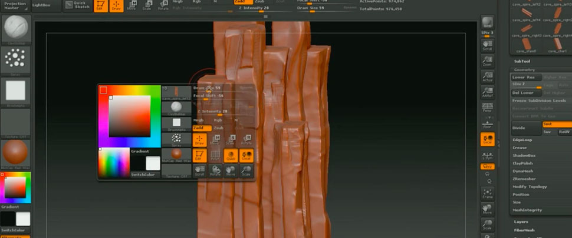
Task: Toggle L.Sym local symmetry
Action: (x=487, y=155)
